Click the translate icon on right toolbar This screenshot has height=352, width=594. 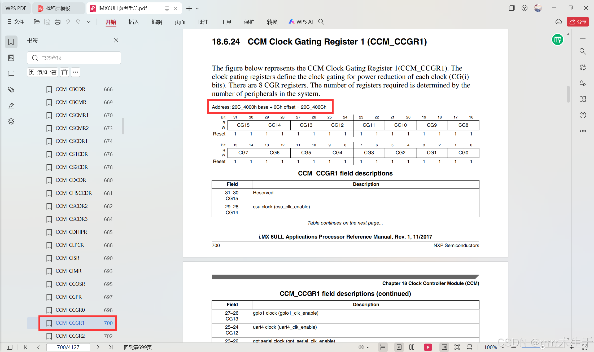pos(583,67)
